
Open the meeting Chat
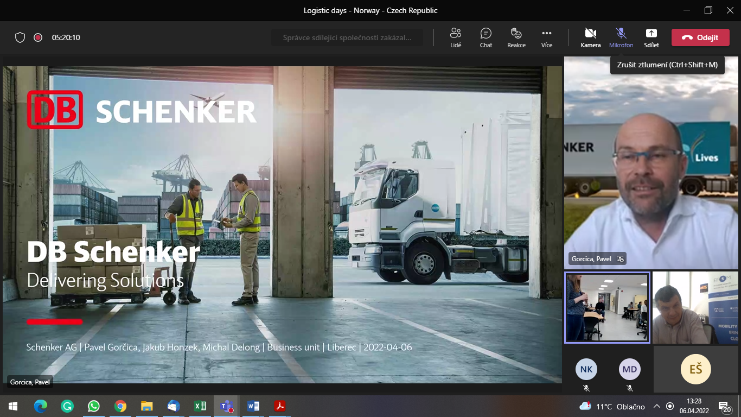pyautogui.click(x=486, y=37)
